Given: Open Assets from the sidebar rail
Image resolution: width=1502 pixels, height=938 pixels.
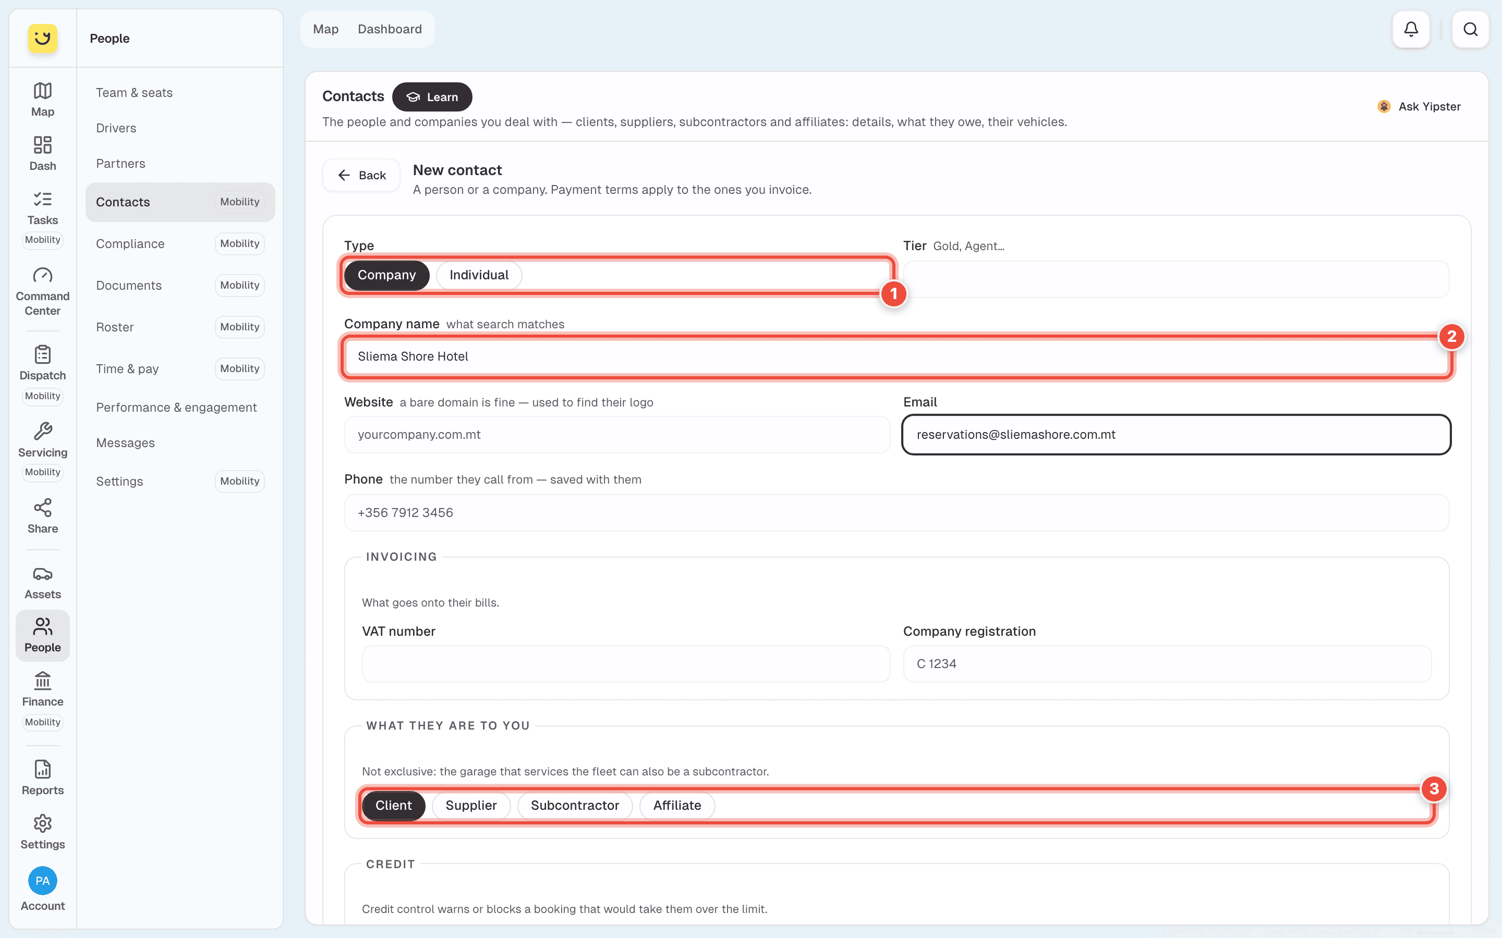Looking at the screenshot, I should point(42,583).
